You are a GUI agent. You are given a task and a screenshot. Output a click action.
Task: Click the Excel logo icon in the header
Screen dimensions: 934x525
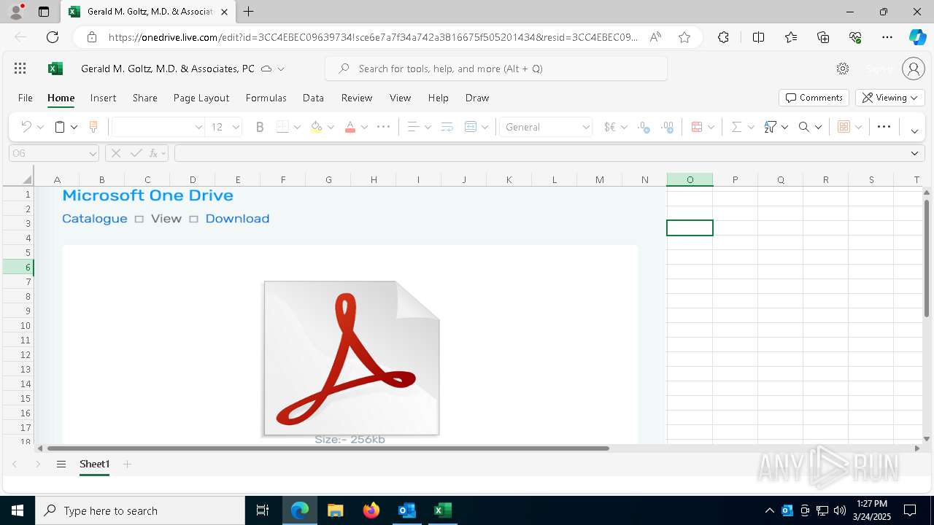pos(55,69)
